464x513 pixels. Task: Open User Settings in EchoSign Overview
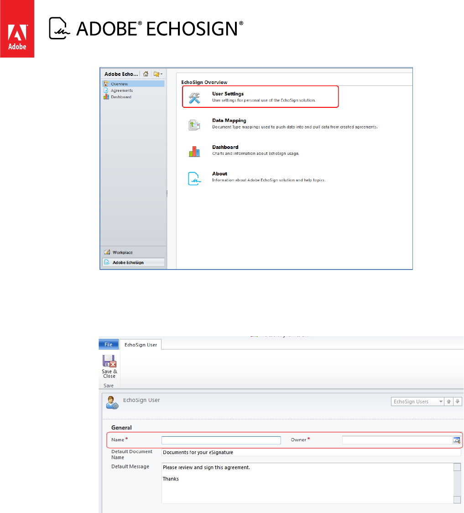click(x=228, y=94)
